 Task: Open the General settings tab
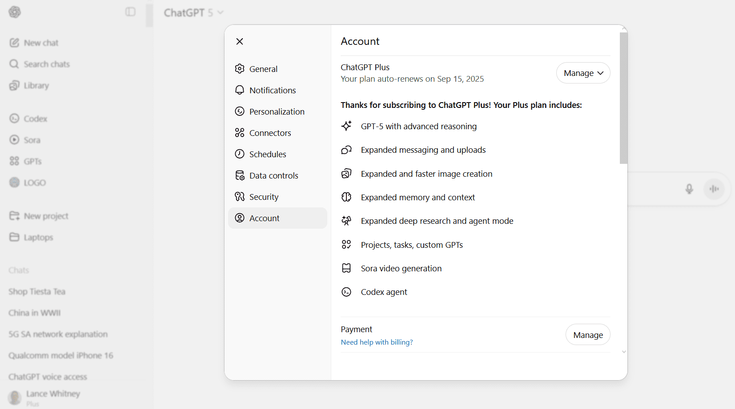tap(263, 69)
